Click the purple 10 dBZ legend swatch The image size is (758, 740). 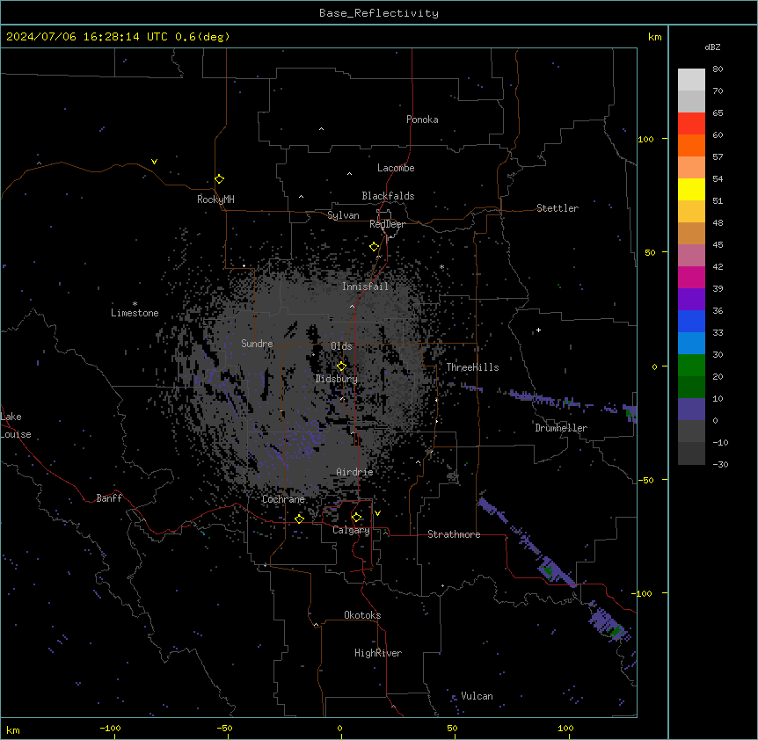(x=691, y=410)
